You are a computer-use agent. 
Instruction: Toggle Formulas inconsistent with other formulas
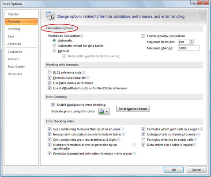coord(49,154)
